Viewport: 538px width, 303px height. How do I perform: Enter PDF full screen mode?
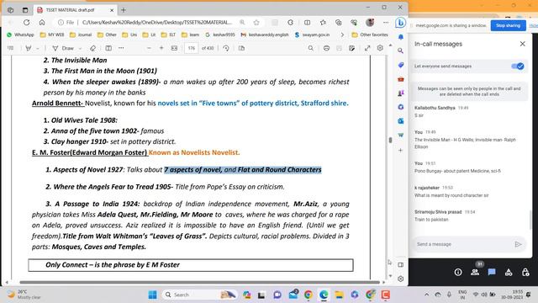367,48
